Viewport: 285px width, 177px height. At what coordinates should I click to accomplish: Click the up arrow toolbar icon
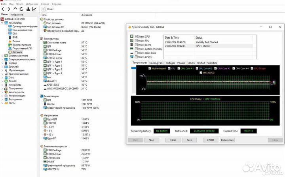tap(15, 9)
